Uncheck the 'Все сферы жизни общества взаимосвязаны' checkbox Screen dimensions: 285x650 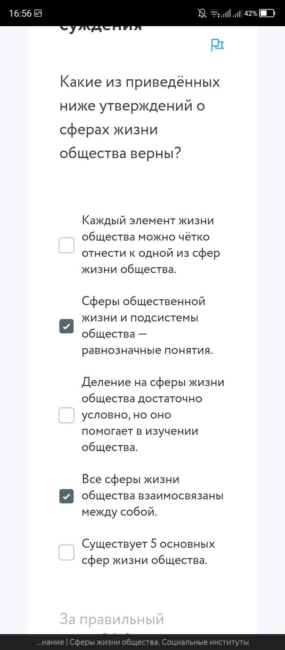66,496
